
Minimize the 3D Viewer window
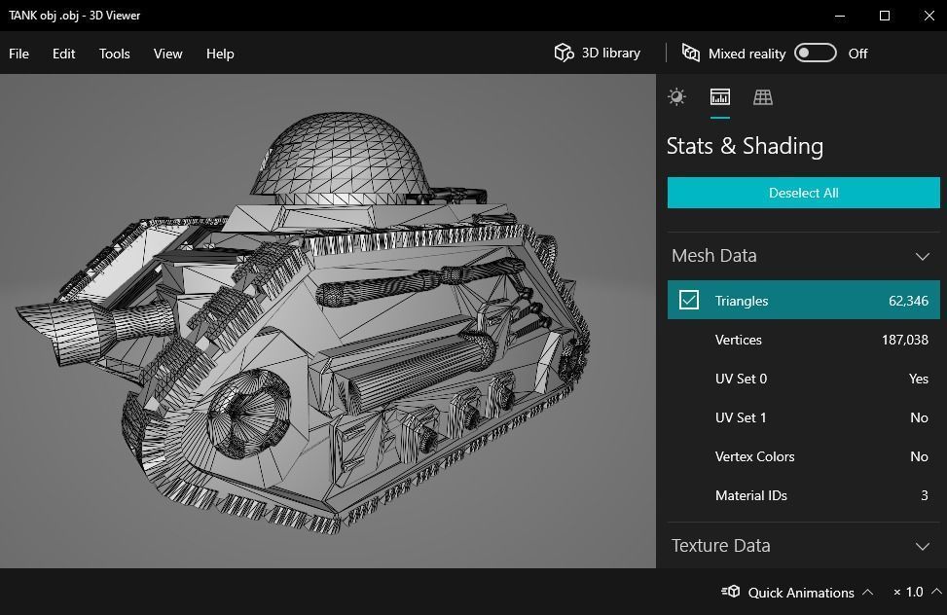click(840, 16)
